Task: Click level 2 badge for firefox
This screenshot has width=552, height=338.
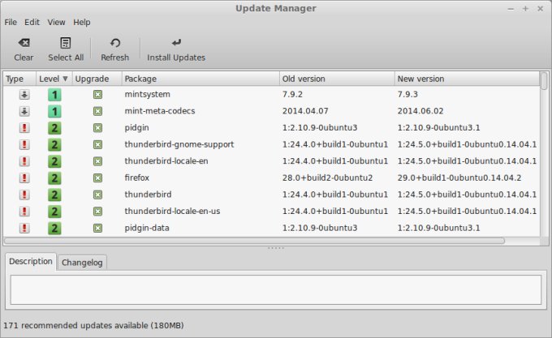Action: [x=54, y=178]
